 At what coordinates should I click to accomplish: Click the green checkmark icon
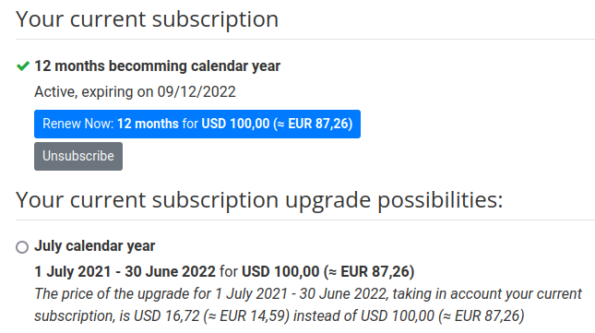(23, 66)
